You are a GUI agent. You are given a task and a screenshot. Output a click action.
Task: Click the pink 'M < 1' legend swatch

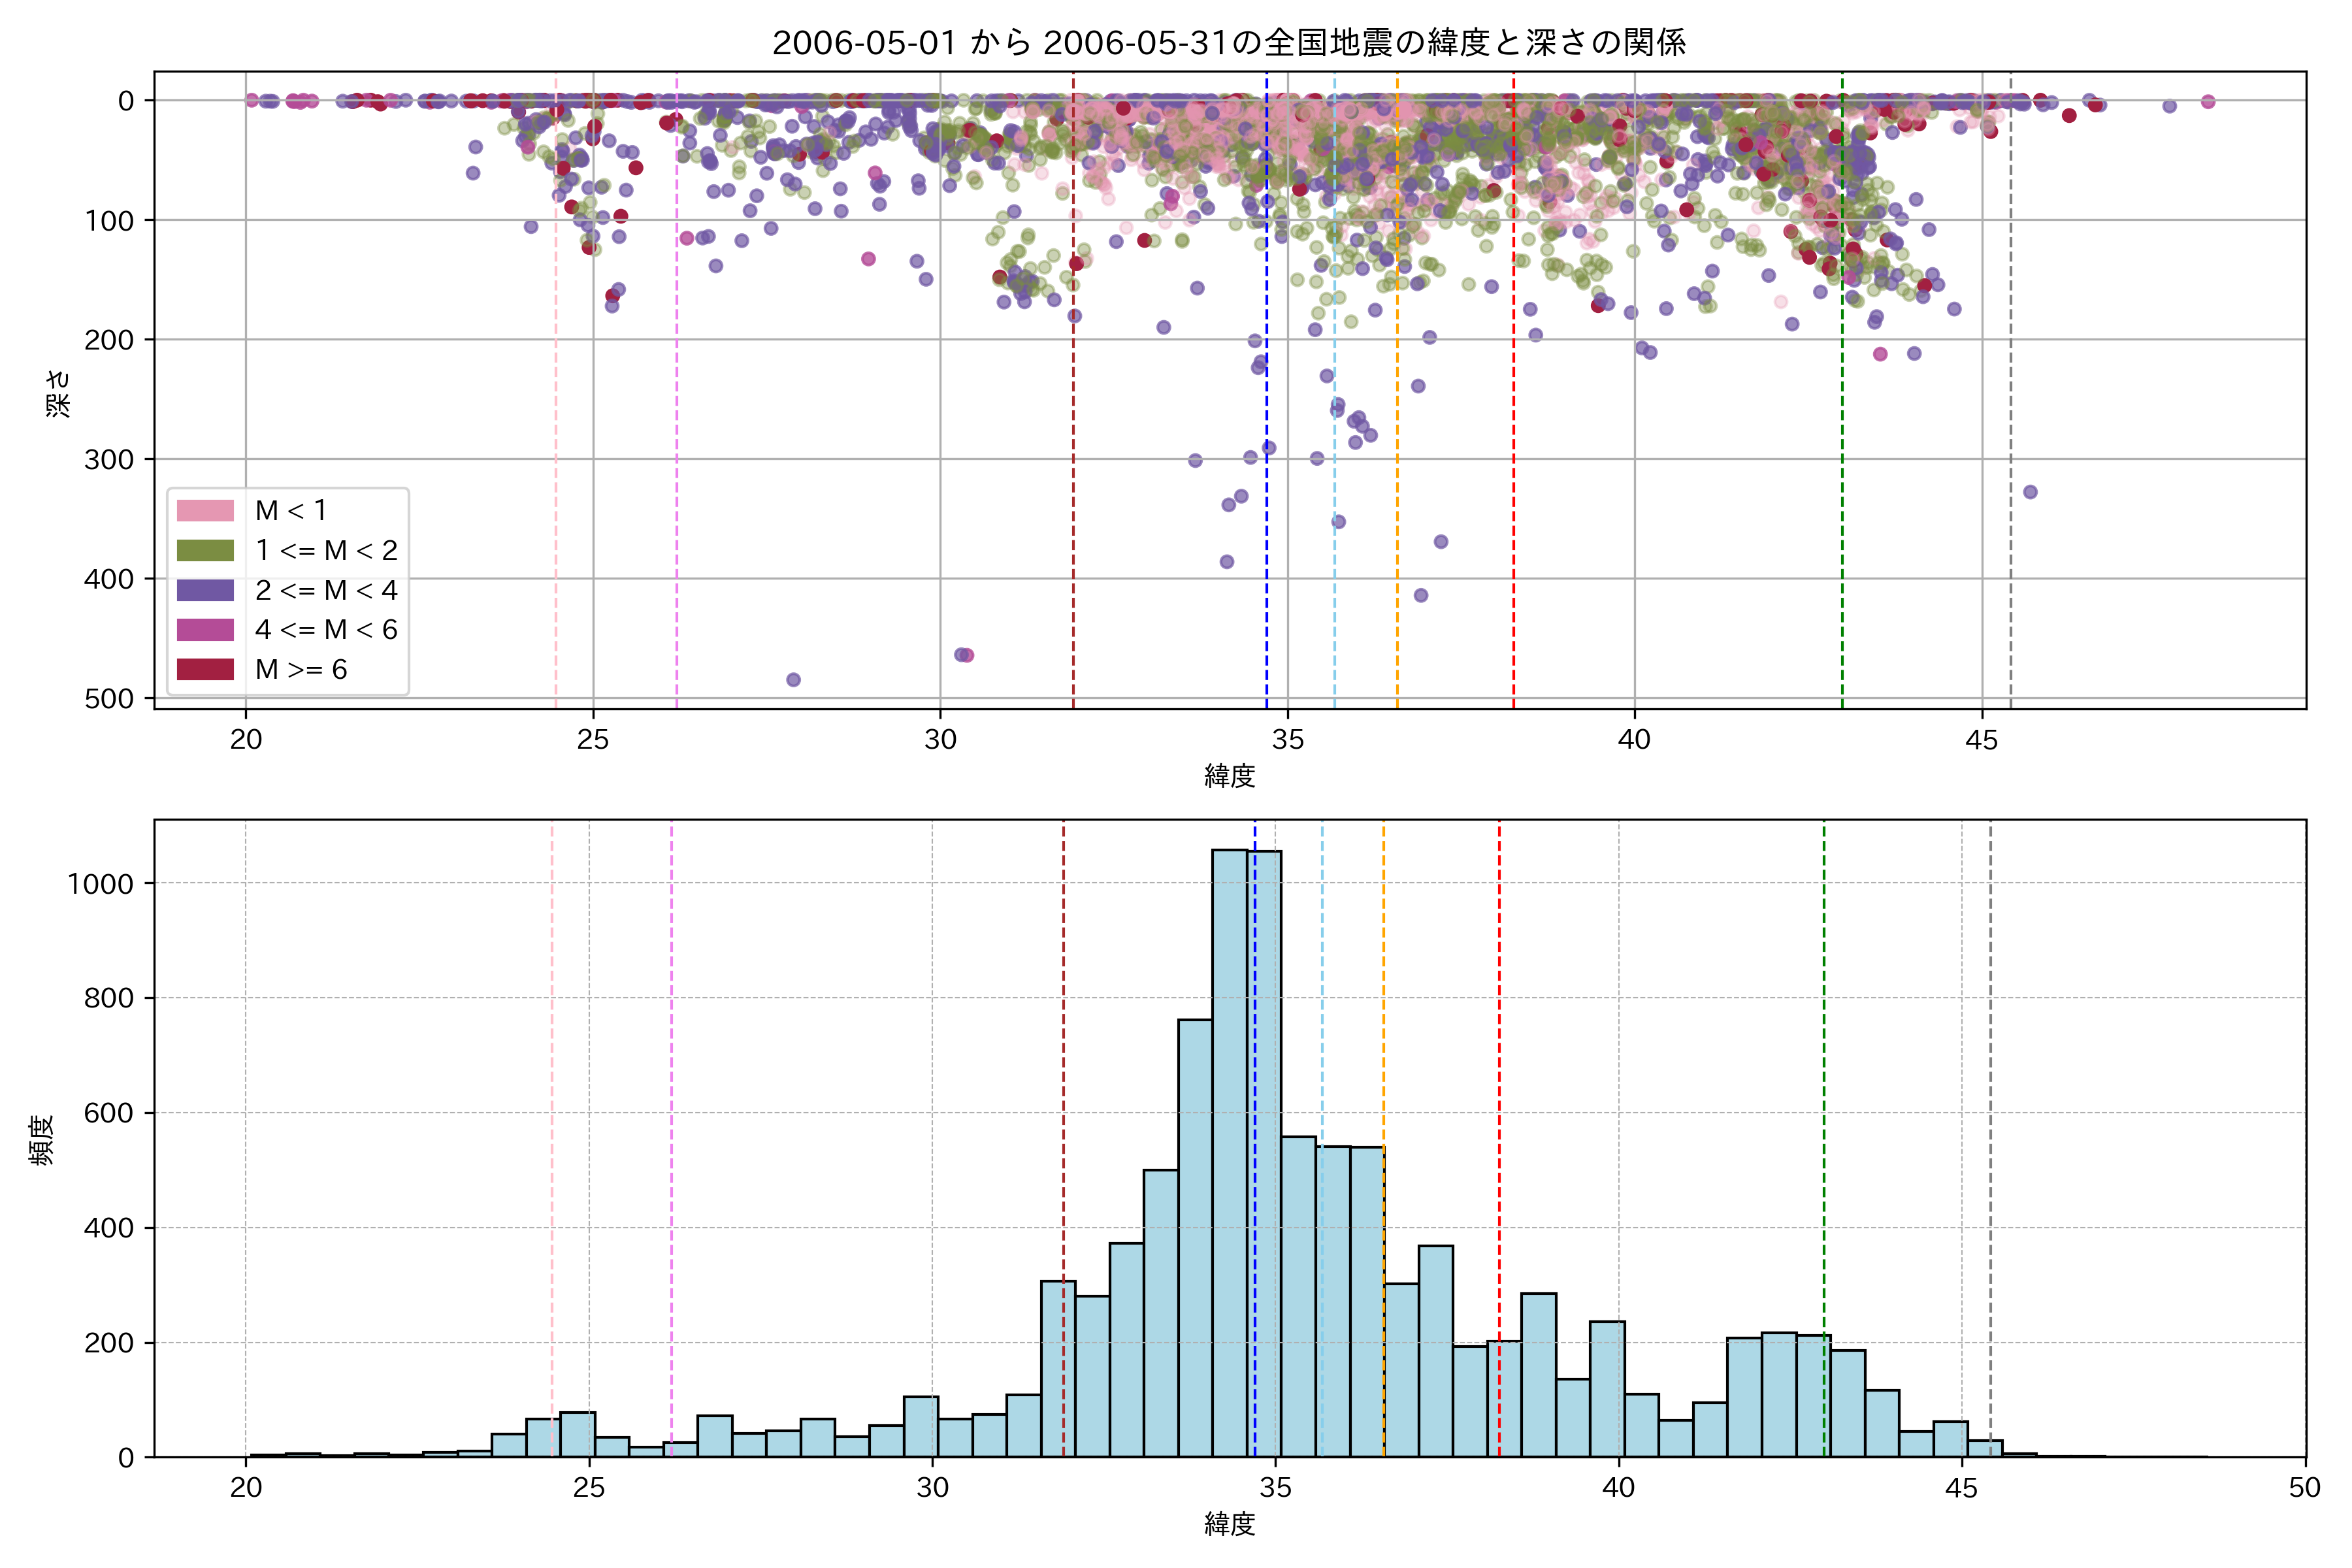pyautogui.click(x=205, y=511)
